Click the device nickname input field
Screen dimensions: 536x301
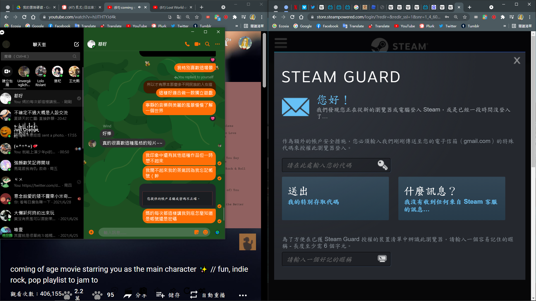336,259
